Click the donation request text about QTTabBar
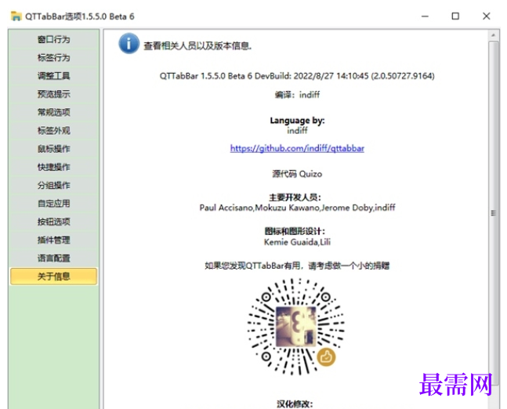 pyautogui.click(x=297, y=266)
